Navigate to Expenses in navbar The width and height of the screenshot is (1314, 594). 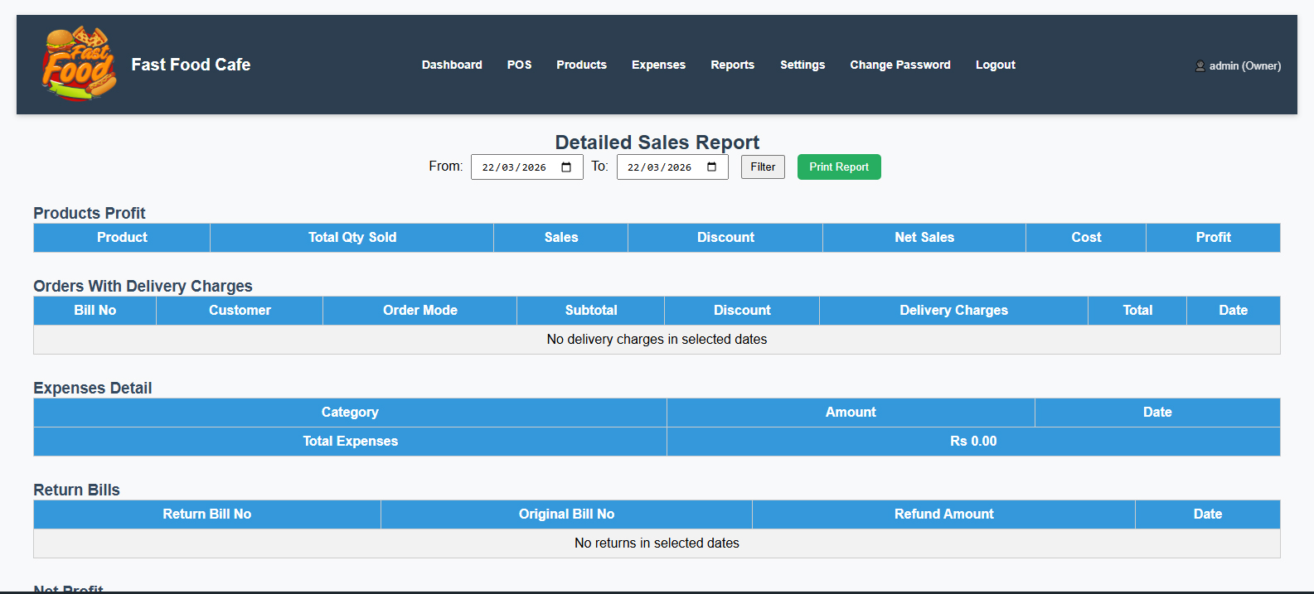click(x=658, y=65)
